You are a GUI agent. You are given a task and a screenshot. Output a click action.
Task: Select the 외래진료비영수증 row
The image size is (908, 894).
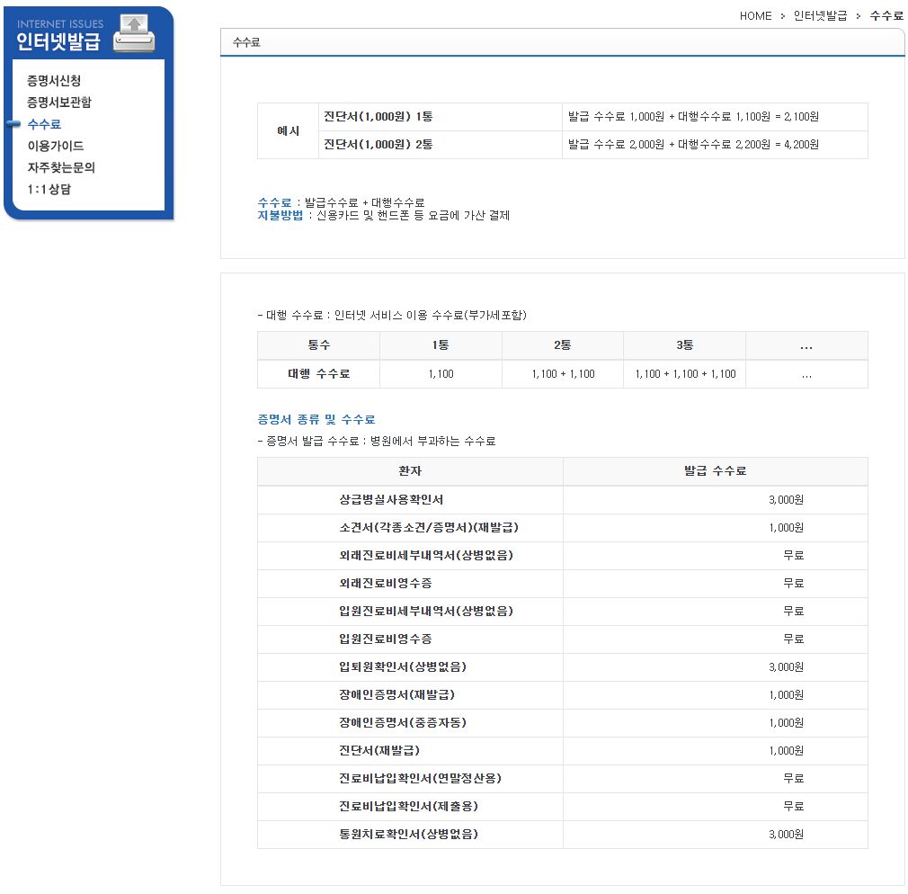pos(562,584)
